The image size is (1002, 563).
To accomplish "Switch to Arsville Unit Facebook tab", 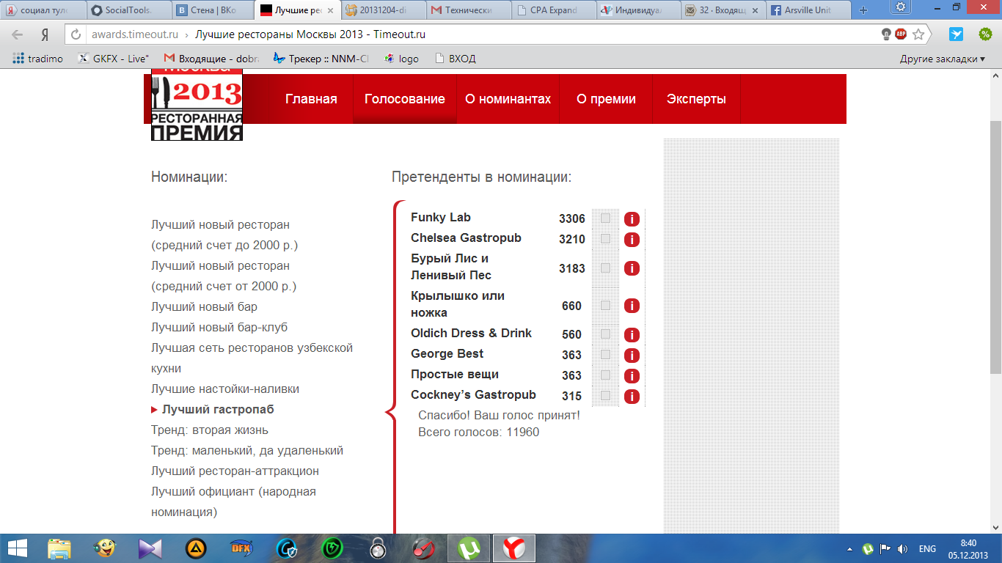I will click(x=808, y=10).
